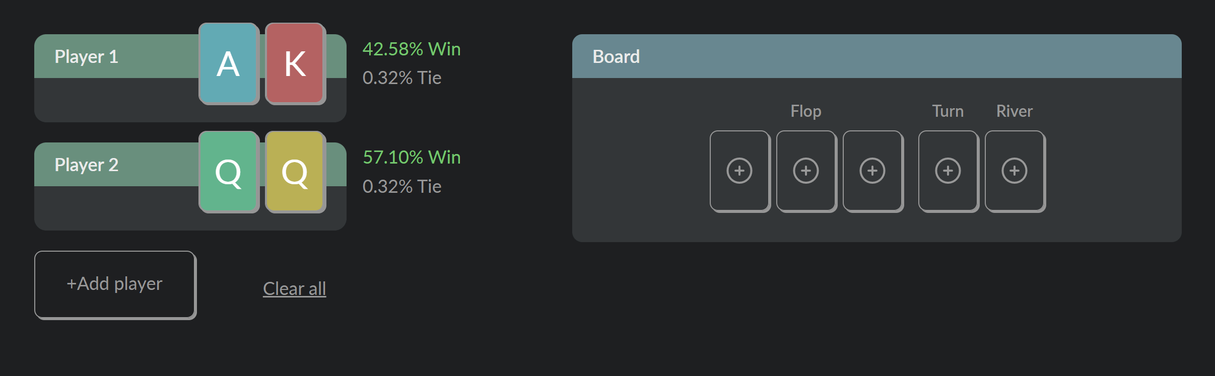The width and height of the screenshot is (1215, 376).
Task: Click the +Add player button
Action: pyautogui.click(x=115, y=284)
